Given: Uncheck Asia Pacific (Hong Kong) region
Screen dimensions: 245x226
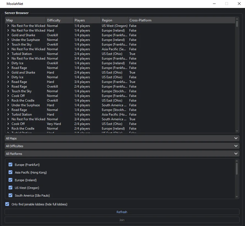Looking at the screenshot, I should [10, 172].
